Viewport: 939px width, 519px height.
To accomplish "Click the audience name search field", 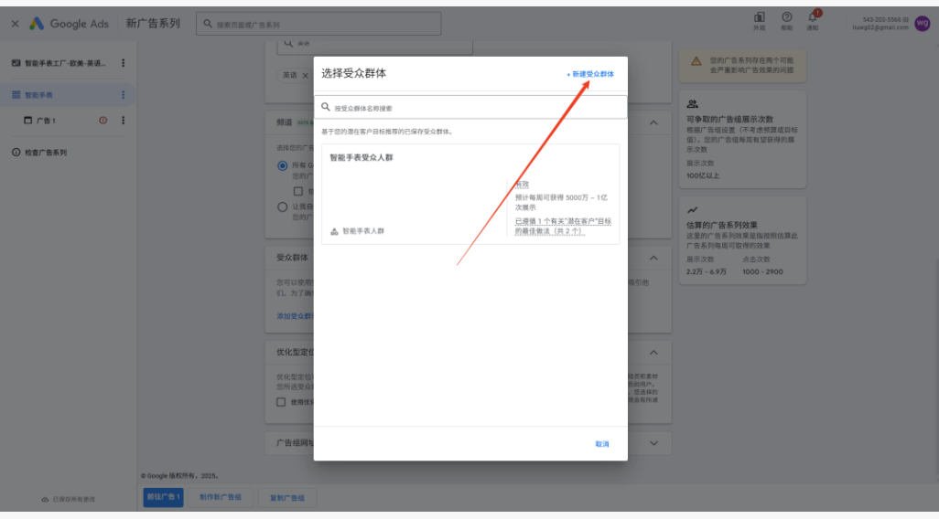I will click(x=470, y=108).
